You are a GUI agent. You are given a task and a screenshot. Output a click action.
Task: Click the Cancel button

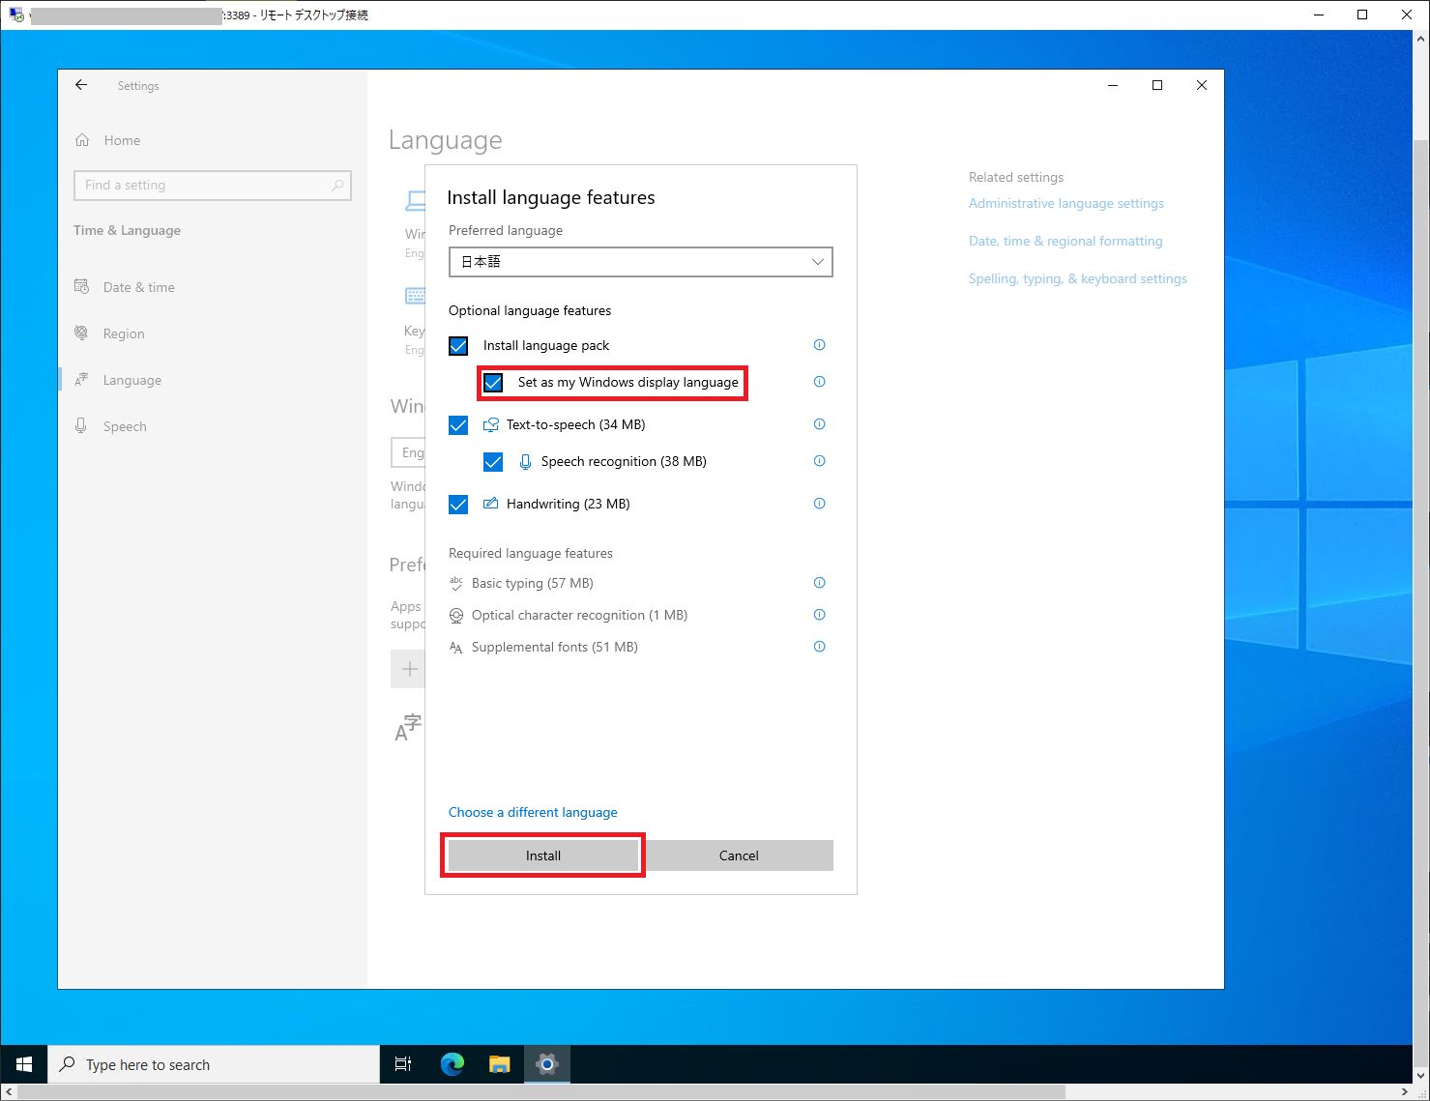(x=739, y=855)
